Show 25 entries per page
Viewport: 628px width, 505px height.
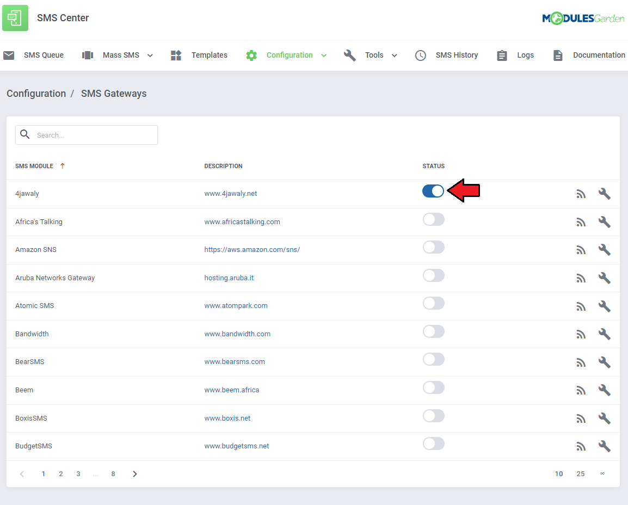581,474
